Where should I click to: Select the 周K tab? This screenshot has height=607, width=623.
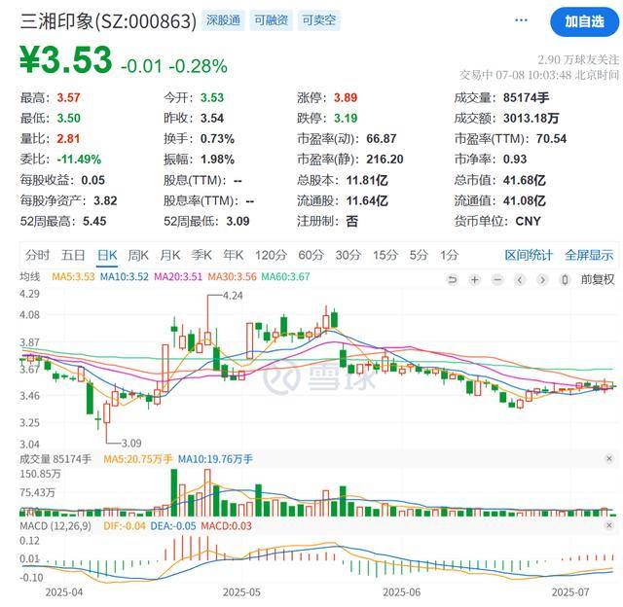(138, 255)
